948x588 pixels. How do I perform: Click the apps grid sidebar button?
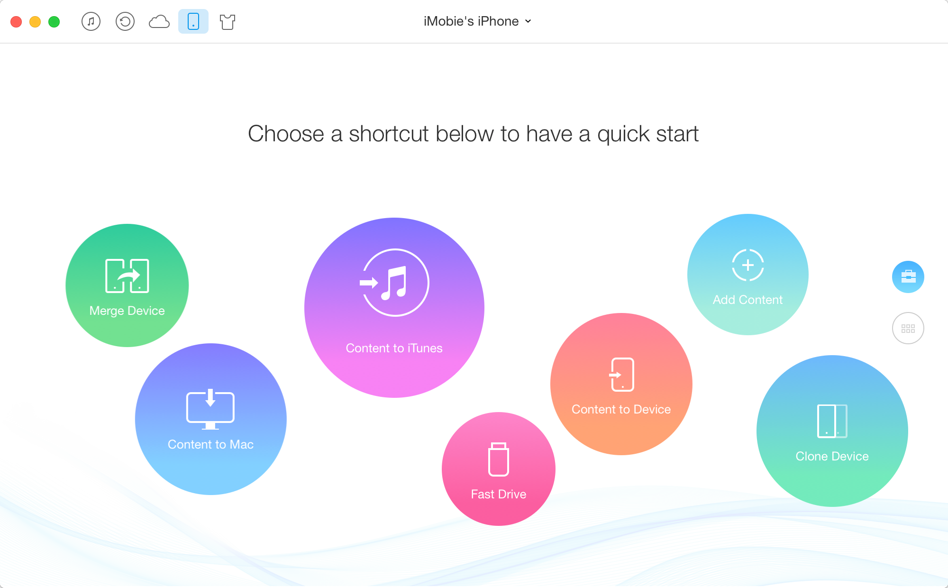pos(910,327)
